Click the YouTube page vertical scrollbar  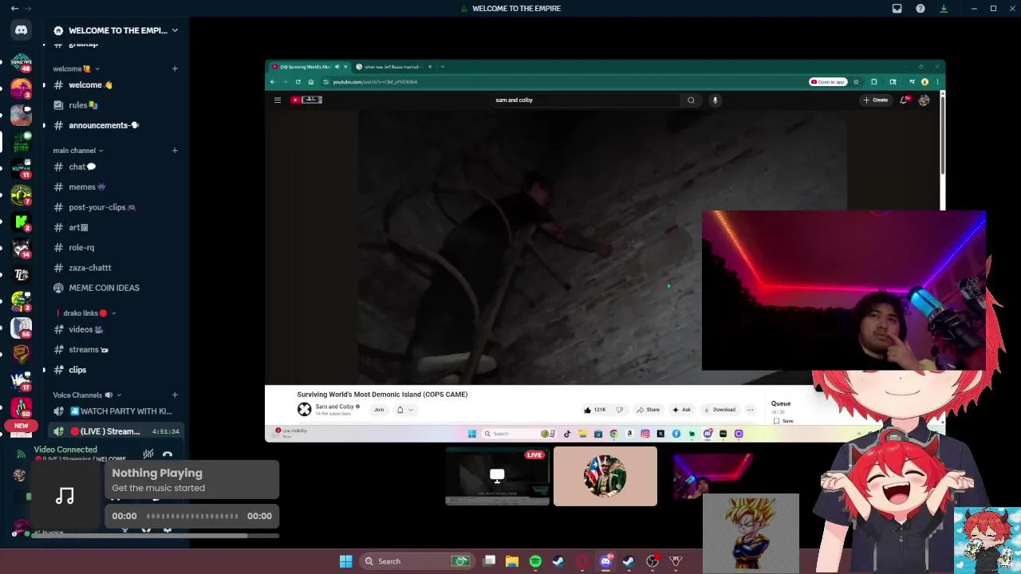click(x=942, y=134)
